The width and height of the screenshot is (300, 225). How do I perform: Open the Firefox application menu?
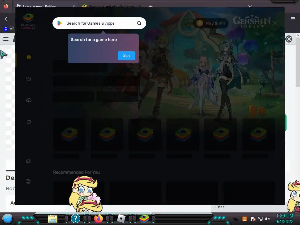293,19
